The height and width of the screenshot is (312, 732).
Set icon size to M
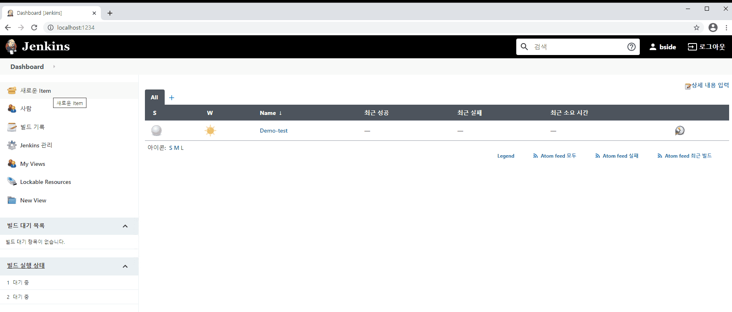tap(177, 148)
